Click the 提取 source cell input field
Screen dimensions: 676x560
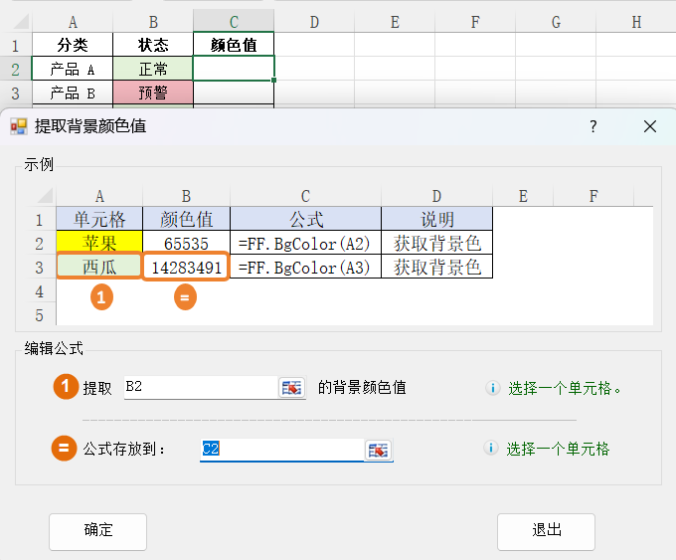(199, 388)
